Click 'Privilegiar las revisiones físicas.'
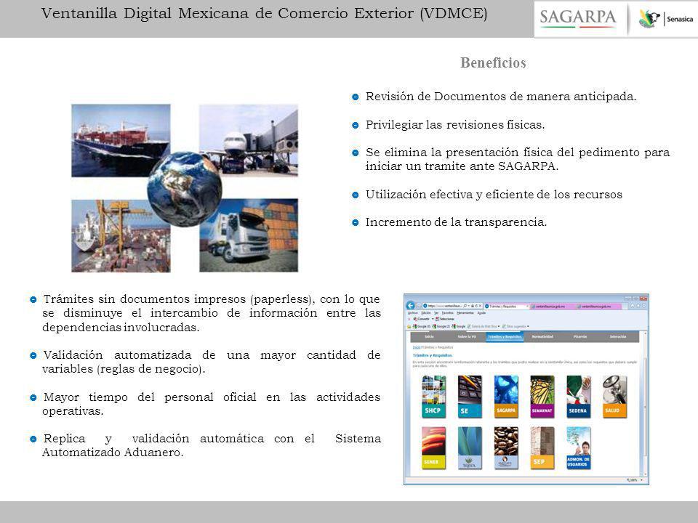698x523 pixels. (x=455, y=124)
